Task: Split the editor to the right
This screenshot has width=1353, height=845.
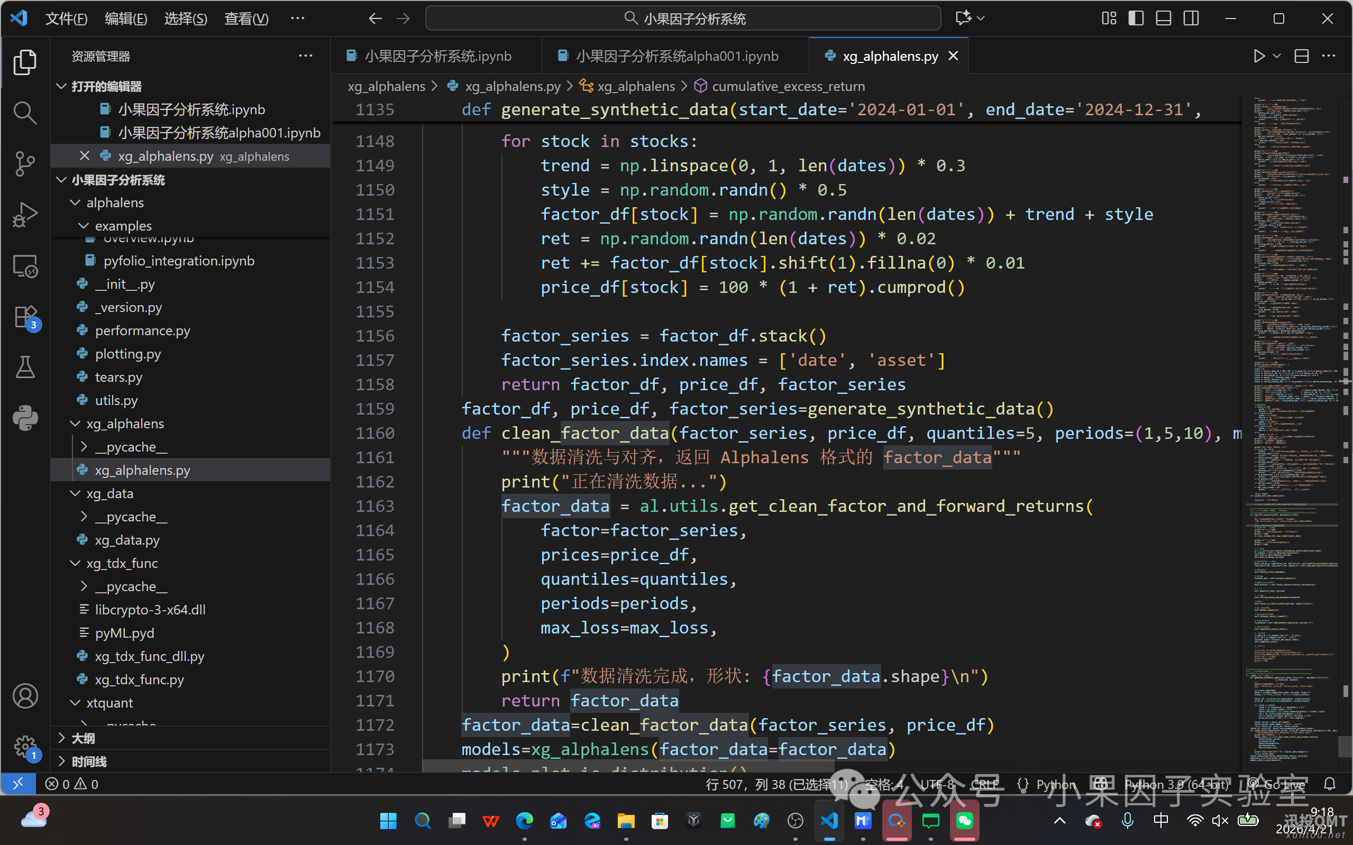Action: click(1302, 56)
